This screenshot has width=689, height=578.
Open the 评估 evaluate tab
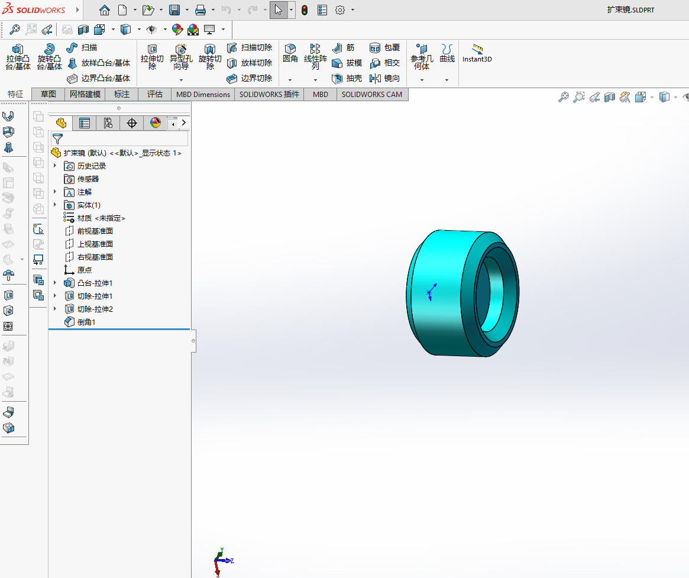pyautogui.click(x=155, y=94)
